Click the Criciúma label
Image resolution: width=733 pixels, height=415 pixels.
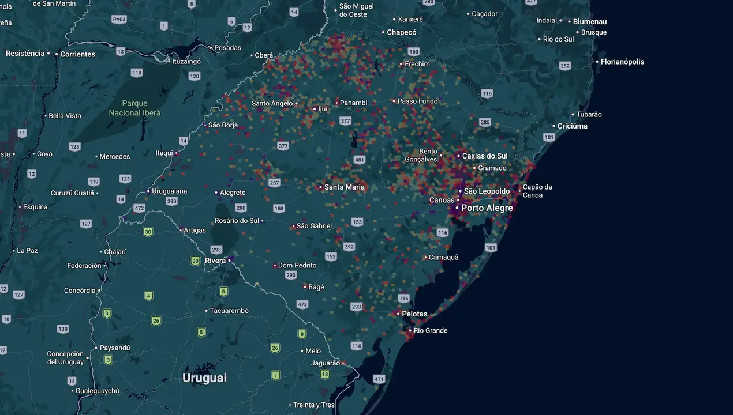(x=573, y=126)
